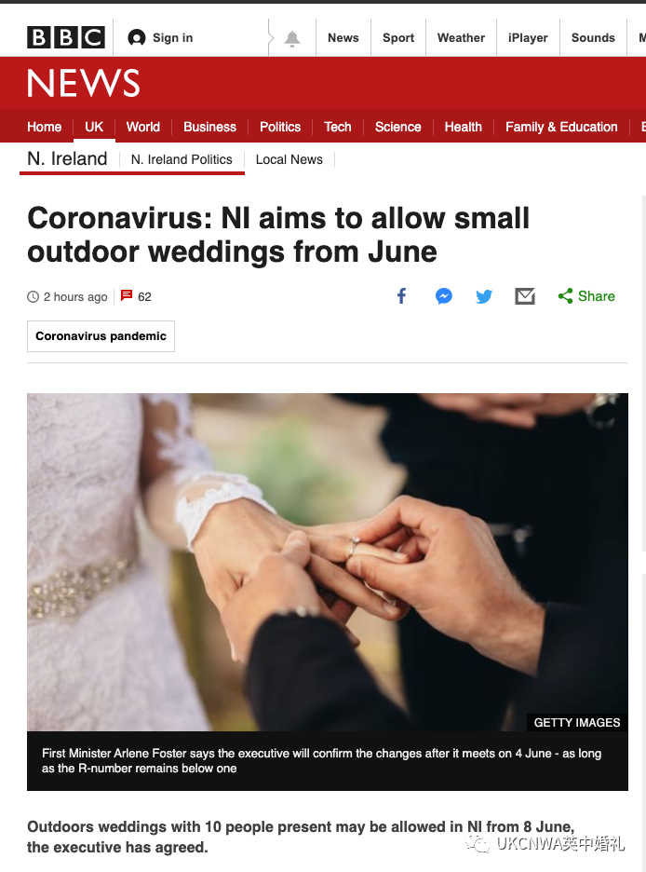The width and height of the screenshot is (646, 872).
Task: Open the green Share menu
Action: click(586, 296)
